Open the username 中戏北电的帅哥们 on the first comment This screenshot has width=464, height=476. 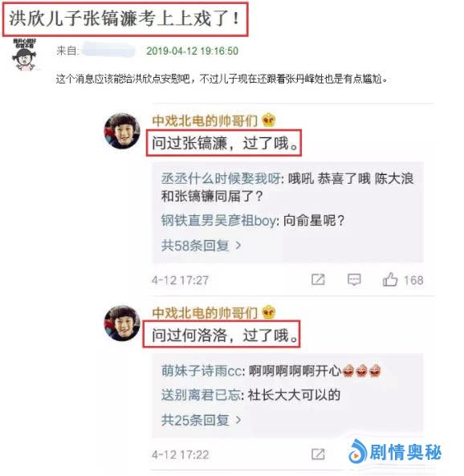205,120
